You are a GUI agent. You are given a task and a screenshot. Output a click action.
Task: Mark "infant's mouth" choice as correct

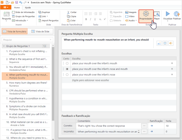click(x=67, y=63)
